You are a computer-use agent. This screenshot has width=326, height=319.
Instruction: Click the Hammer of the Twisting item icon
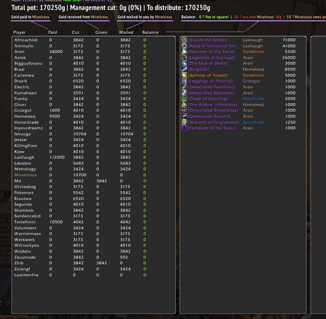point(184,52)
